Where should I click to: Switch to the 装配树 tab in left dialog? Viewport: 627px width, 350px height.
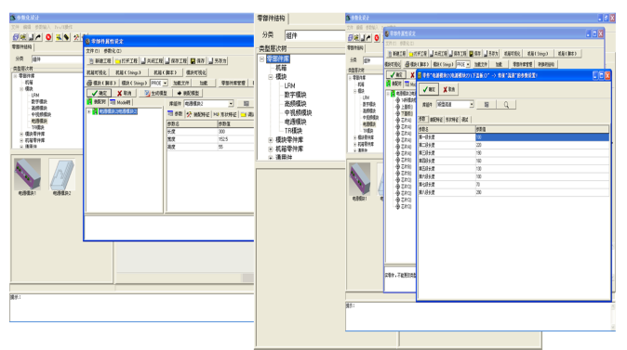tap(97, 102)
